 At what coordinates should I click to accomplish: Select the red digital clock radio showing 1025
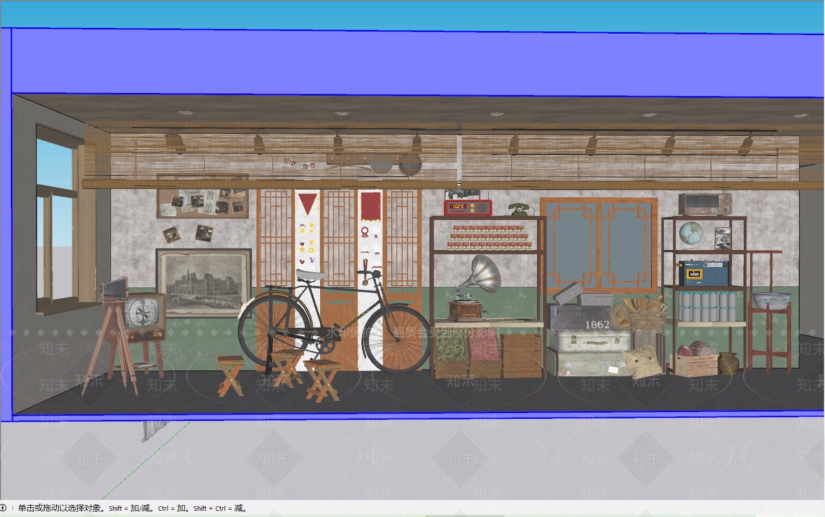pyautogui.click(x=468, y=207)
